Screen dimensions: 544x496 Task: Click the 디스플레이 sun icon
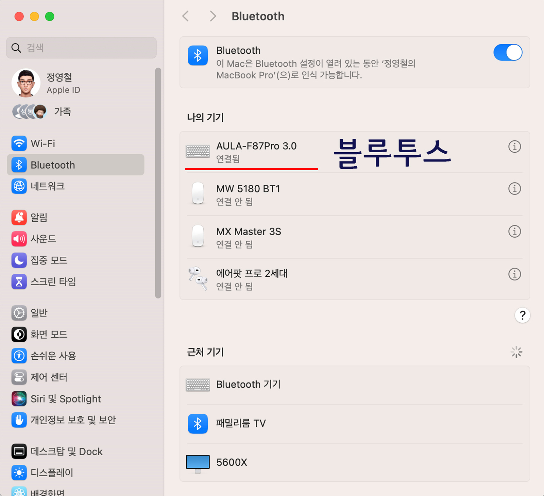click(19, 473)
